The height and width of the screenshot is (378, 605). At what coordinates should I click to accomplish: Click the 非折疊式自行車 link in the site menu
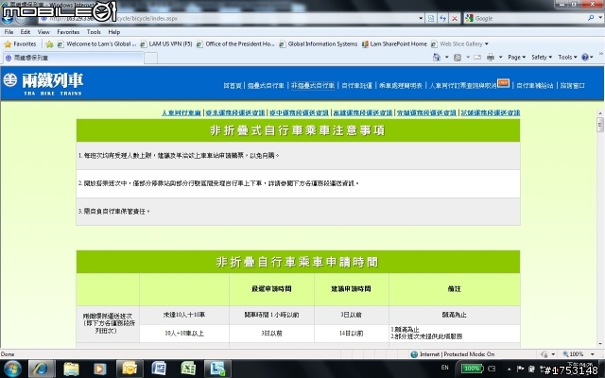click(x=313, y=86)
